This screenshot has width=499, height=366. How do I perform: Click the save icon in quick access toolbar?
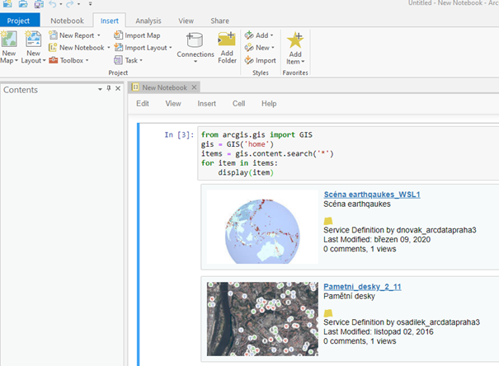coord(39,5)
